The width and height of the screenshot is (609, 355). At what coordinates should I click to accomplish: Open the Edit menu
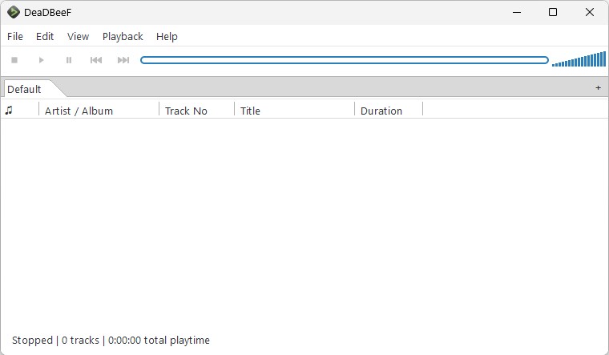click(x=45, y=37)
